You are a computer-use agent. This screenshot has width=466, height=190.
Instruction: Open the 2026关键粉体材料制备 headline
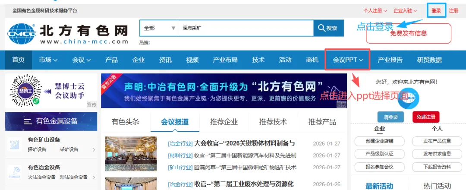click(244, 143)
